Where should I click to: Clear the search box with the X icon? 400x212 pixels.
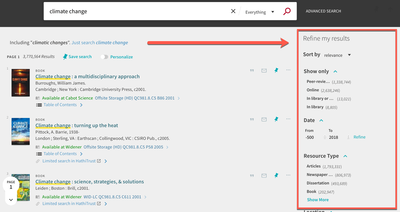click(233, 11)
